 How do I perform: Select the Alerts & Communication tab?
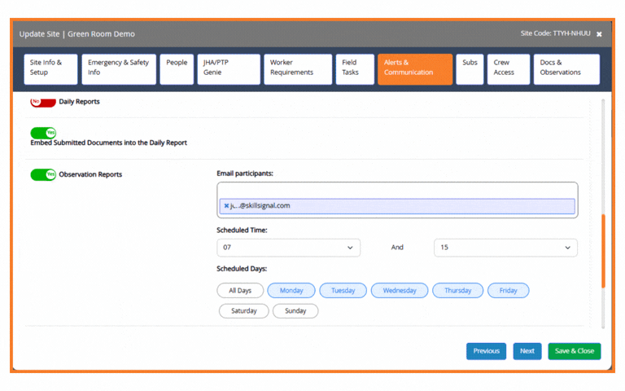[x=415, y=69]
